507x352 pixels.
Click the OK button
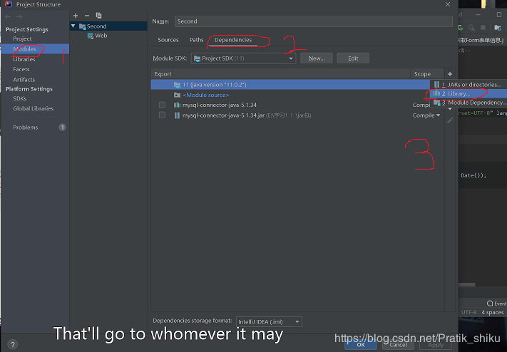361,345
